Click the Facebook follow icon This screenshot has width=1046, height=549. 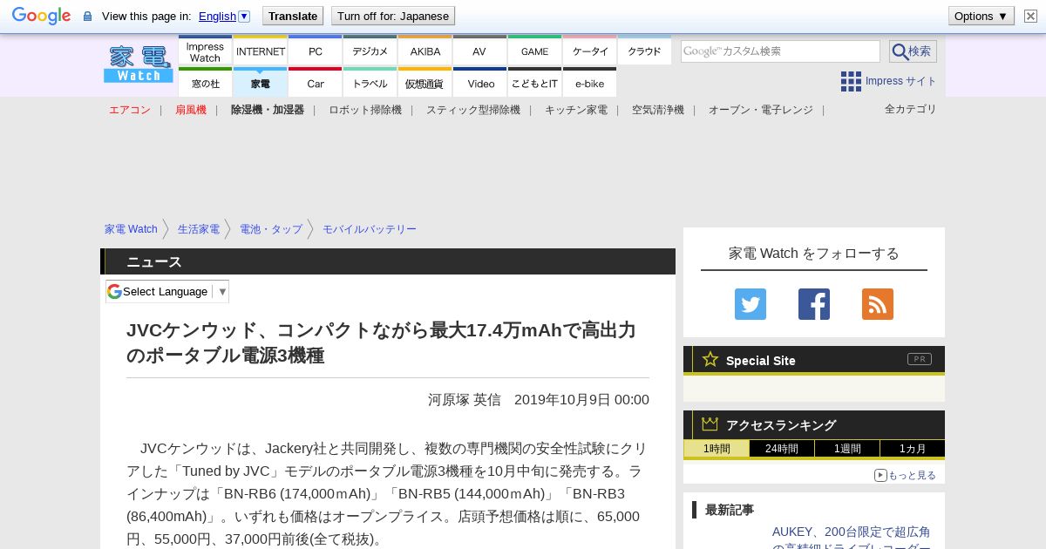click(814, 304)
